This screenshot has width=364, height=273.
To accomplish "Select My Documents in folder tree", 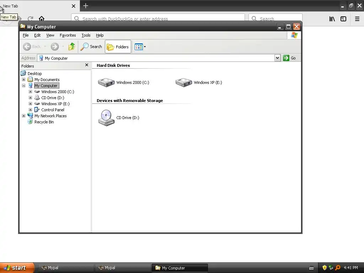I will (47, 80).
